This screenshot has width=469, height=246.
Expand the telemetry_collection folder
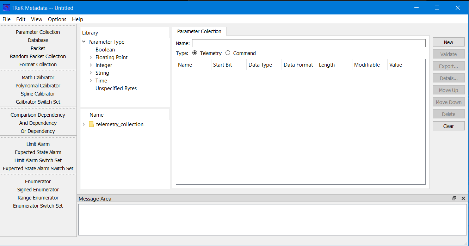[x=84, y=124]
